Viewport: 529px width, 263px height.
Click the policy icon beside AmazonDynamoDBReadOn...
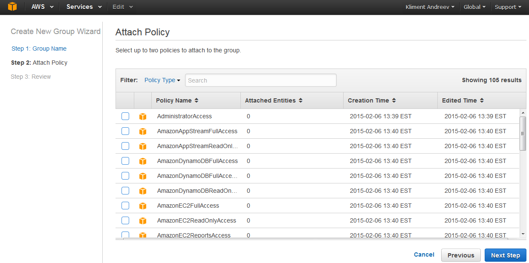pos(143,191)
